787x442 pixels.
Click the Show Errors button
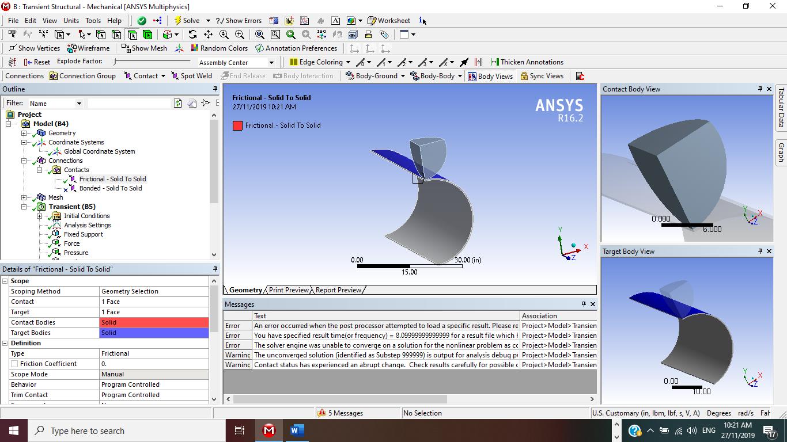(239, 20)
